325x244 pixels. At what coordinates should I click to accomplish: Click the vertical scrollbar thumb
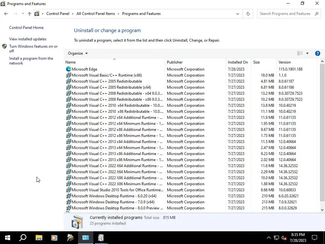coord(322,133)
